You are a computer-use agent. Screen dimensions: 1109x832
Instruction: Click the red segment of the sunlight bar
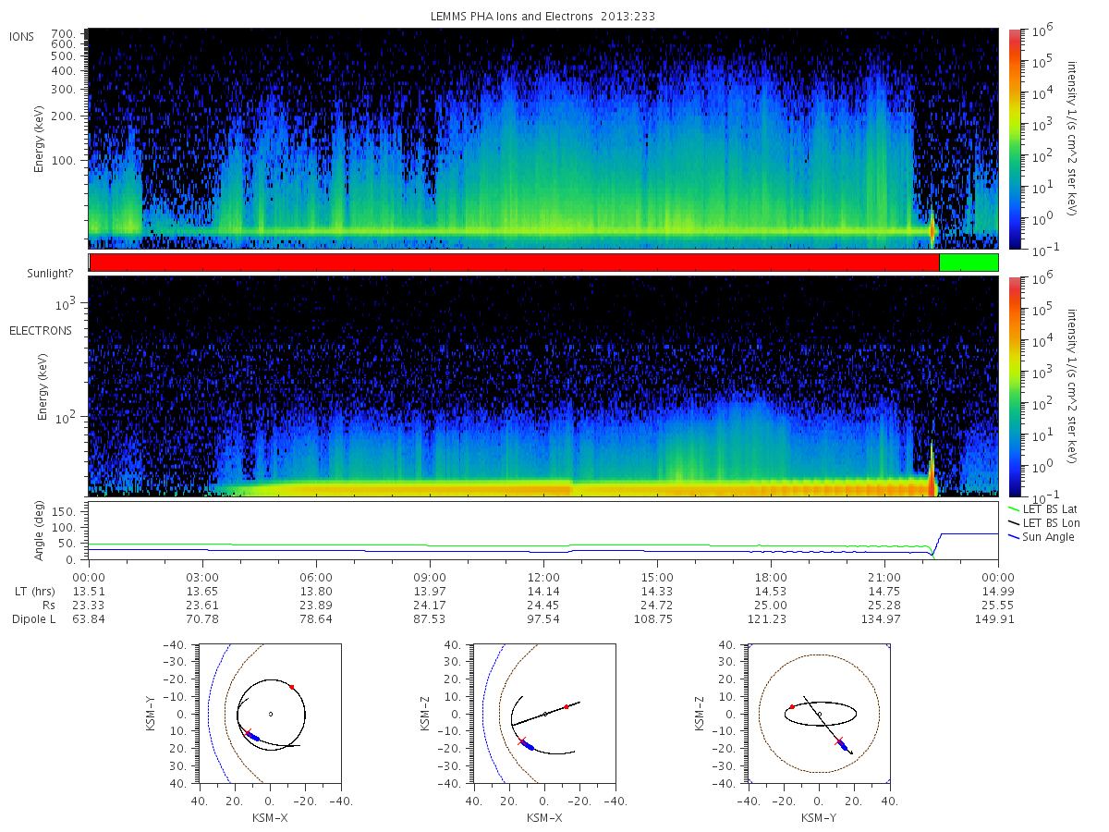click(514, 263)
